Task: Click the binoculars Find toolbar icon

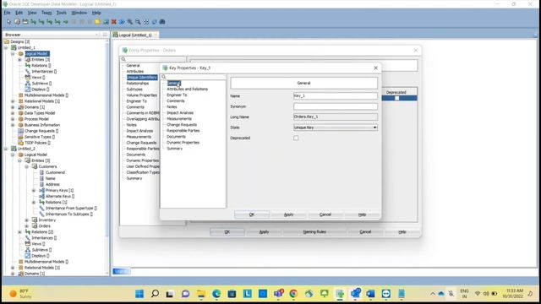Action: tap(162, 22)
